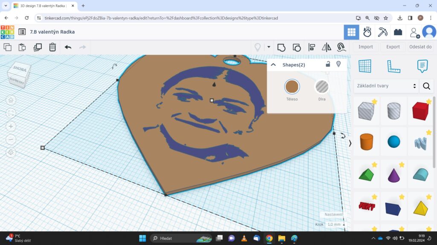Click the Group shapes icon in toolbar
437x245 pixels.
point(281,47)
